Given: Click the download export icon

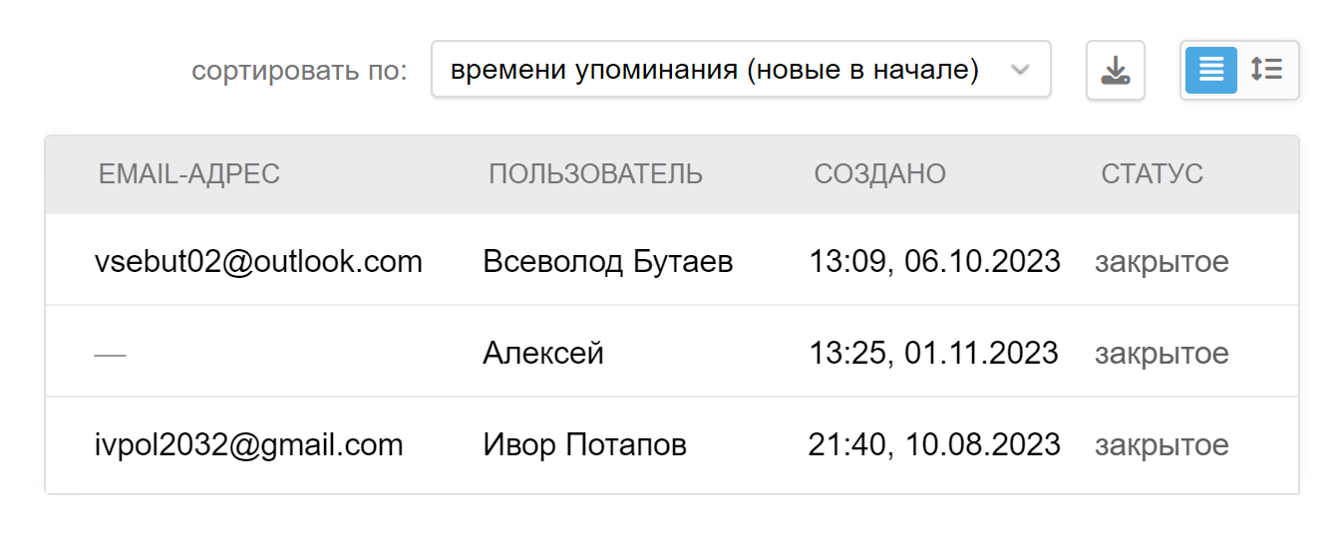Looking at the screenshot, I should [x=1115, y=70].
